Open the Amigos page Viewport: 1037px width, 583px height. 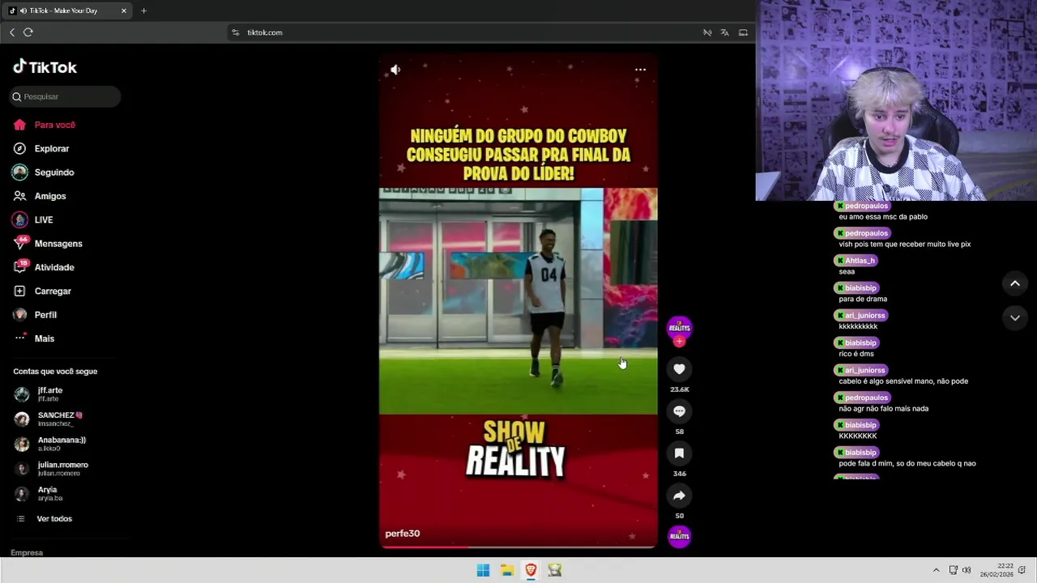(x=49, y=196)
